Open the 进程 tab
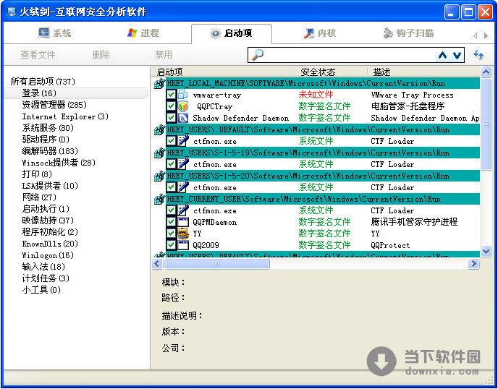This screenshot has width=498, height=389. pos(143,33)
